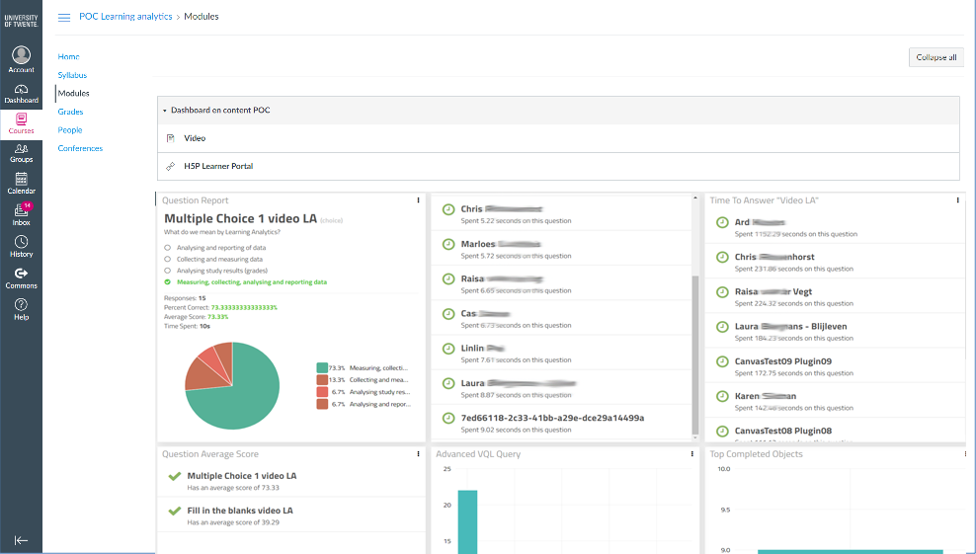This screenshot has height=554, width=976.
Task: Go to the Dashboard icon in the sidebar
Action: (21, 89)
